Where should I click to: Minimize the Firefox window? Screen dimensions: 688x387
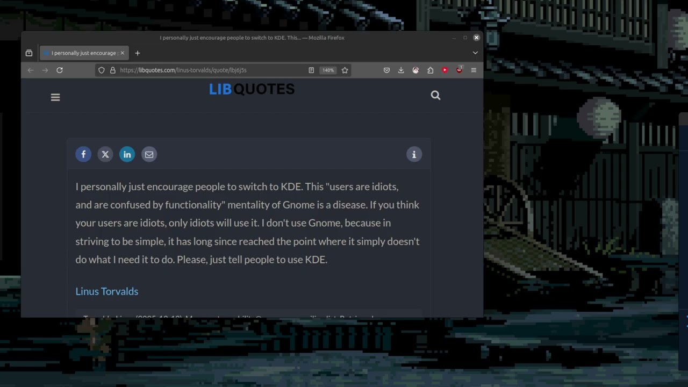454,38
